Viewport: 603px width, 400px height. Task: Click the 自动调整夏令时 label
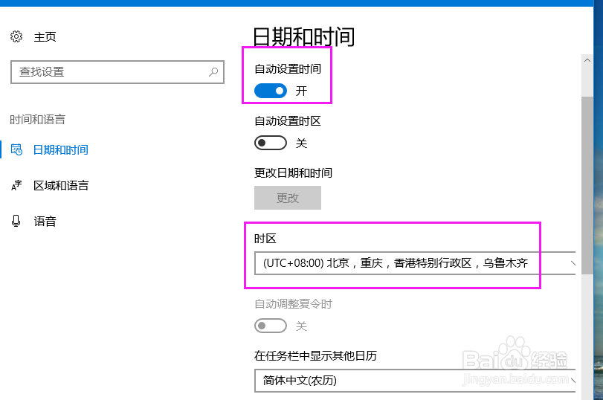pos(293,304)
